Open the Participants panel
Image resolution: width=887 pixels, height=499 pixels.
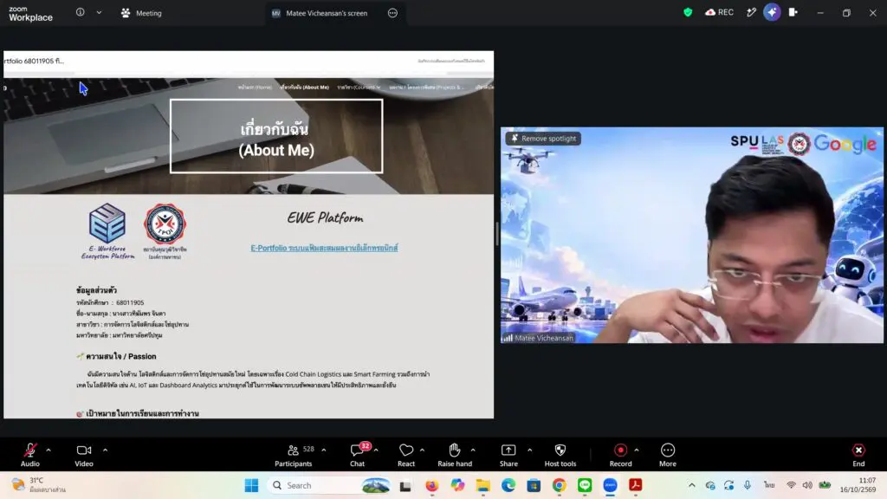(294, 455)
